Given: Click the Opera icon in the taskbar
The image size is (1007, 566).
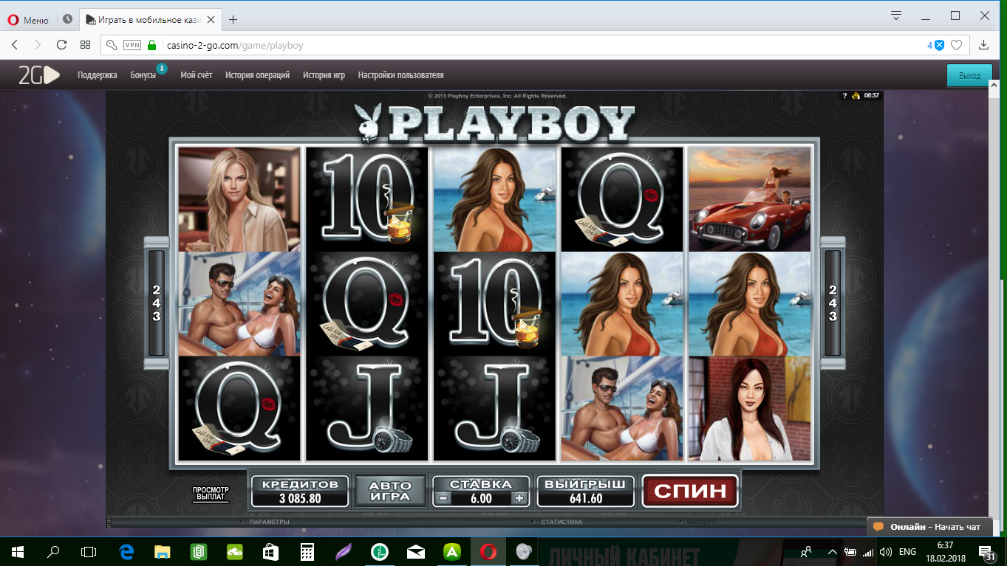Looking at the screenshot, I should pyautogui.click(x=488, y=551).
